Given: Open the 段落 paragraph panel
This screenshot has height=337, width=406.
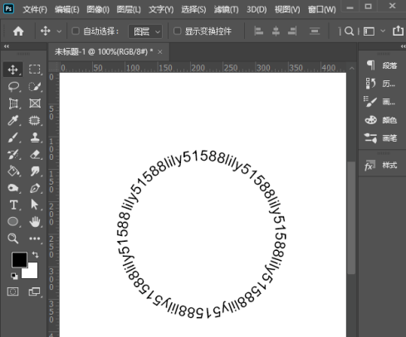Looking at the screenshot, I should (382, 65).
